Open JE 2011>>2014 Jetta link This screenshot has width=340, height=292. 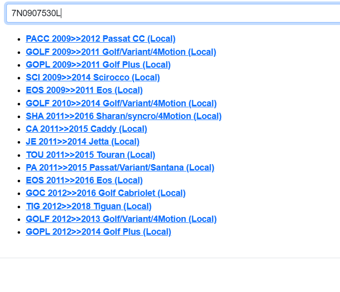(82, 142)
